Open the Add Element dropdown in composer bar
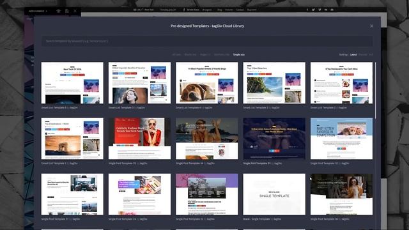 click(x=38, y=11)
